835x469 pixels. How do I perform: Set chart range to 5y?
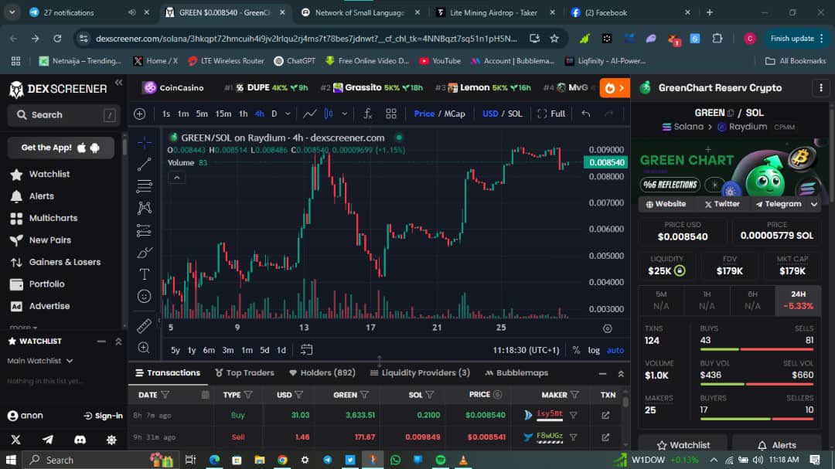point(176,350)
